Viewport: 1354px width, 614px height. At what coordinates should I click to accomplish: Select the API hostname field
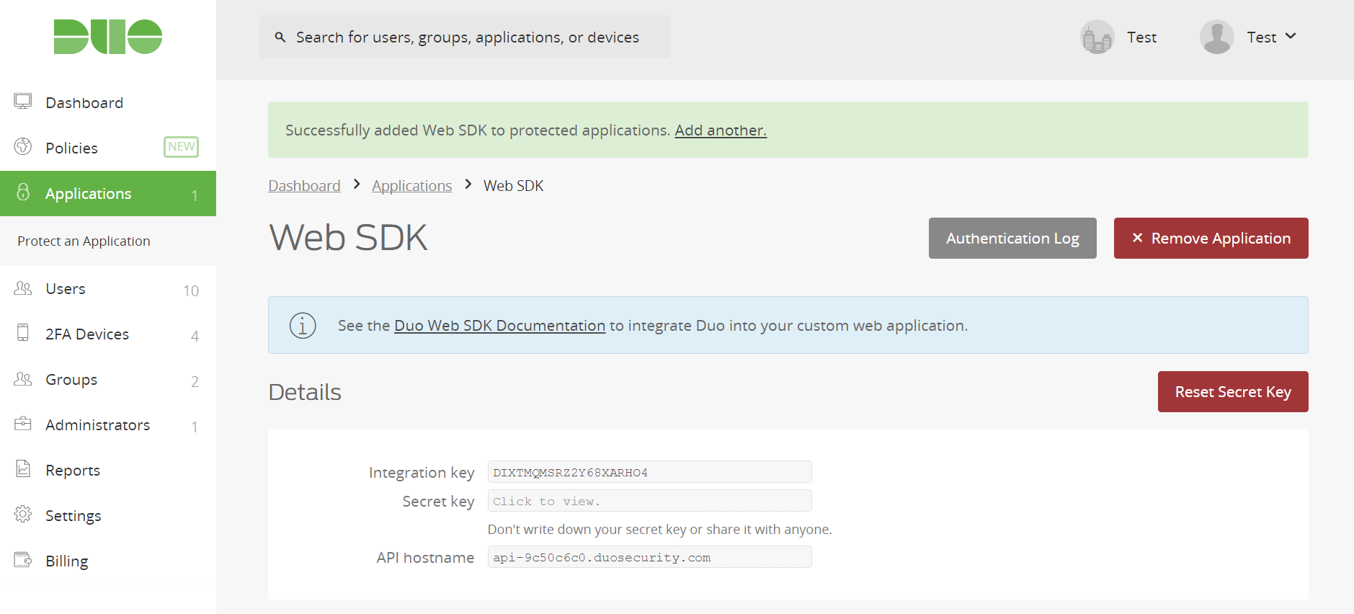pyautogui.click(x=650, y=557)
